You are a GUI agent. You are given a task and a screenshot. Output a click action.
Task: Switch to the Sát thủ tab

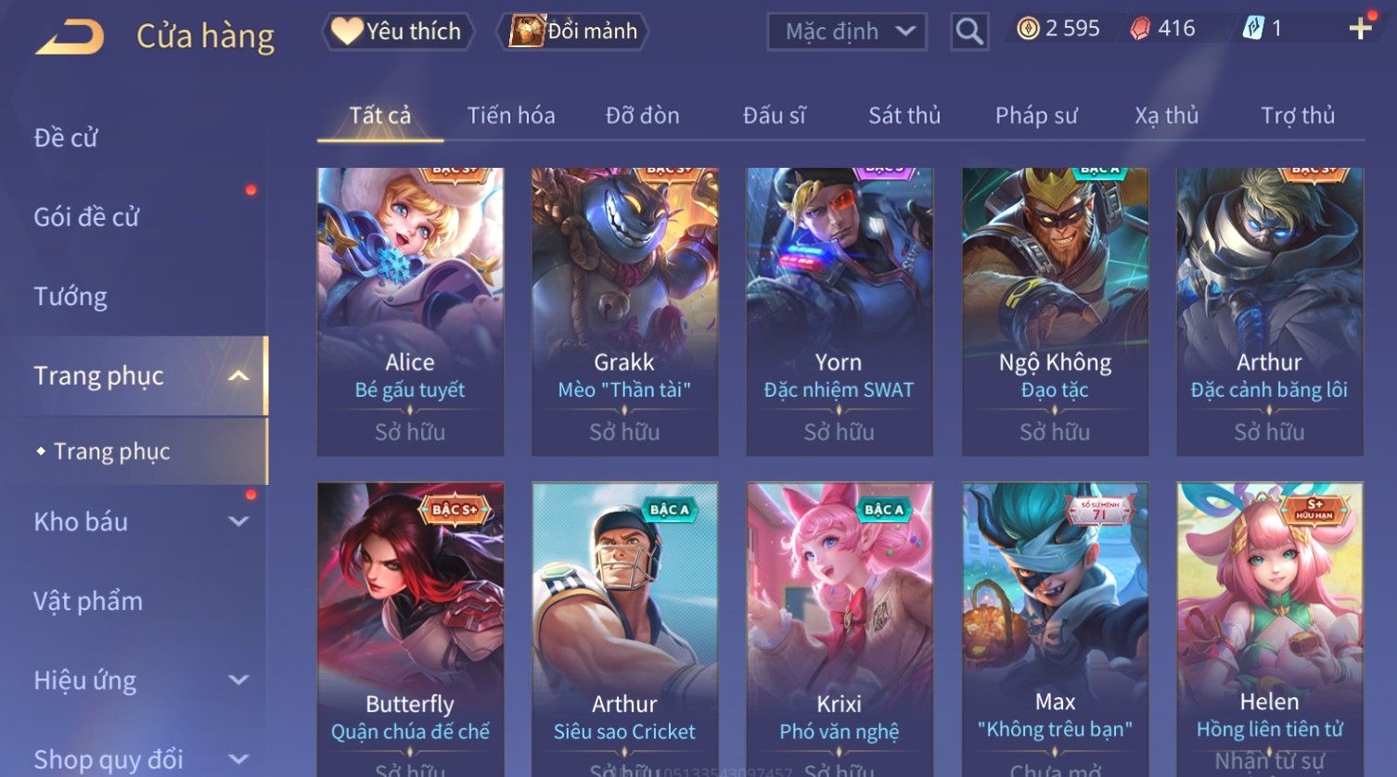pos(904,115)
